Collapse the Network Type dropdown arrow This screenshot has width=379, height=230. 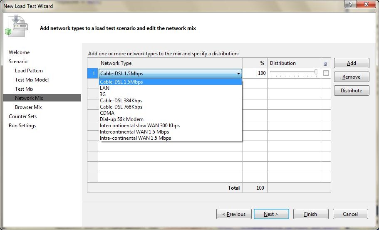coord(238,74)
